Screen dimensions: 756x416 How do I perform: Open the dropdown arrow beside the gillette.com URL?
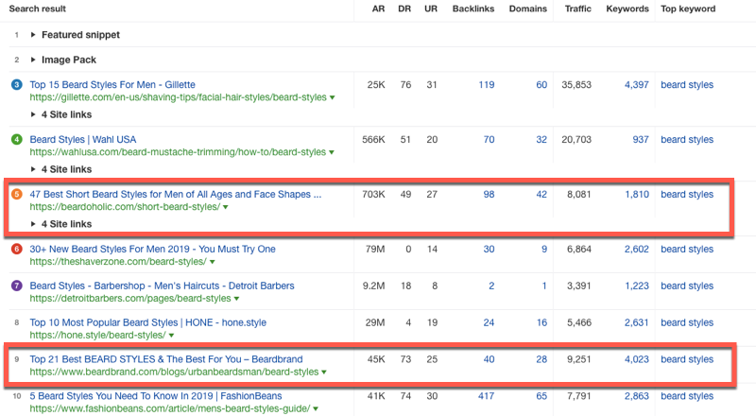pyautogui.click(x=333, y=97)
